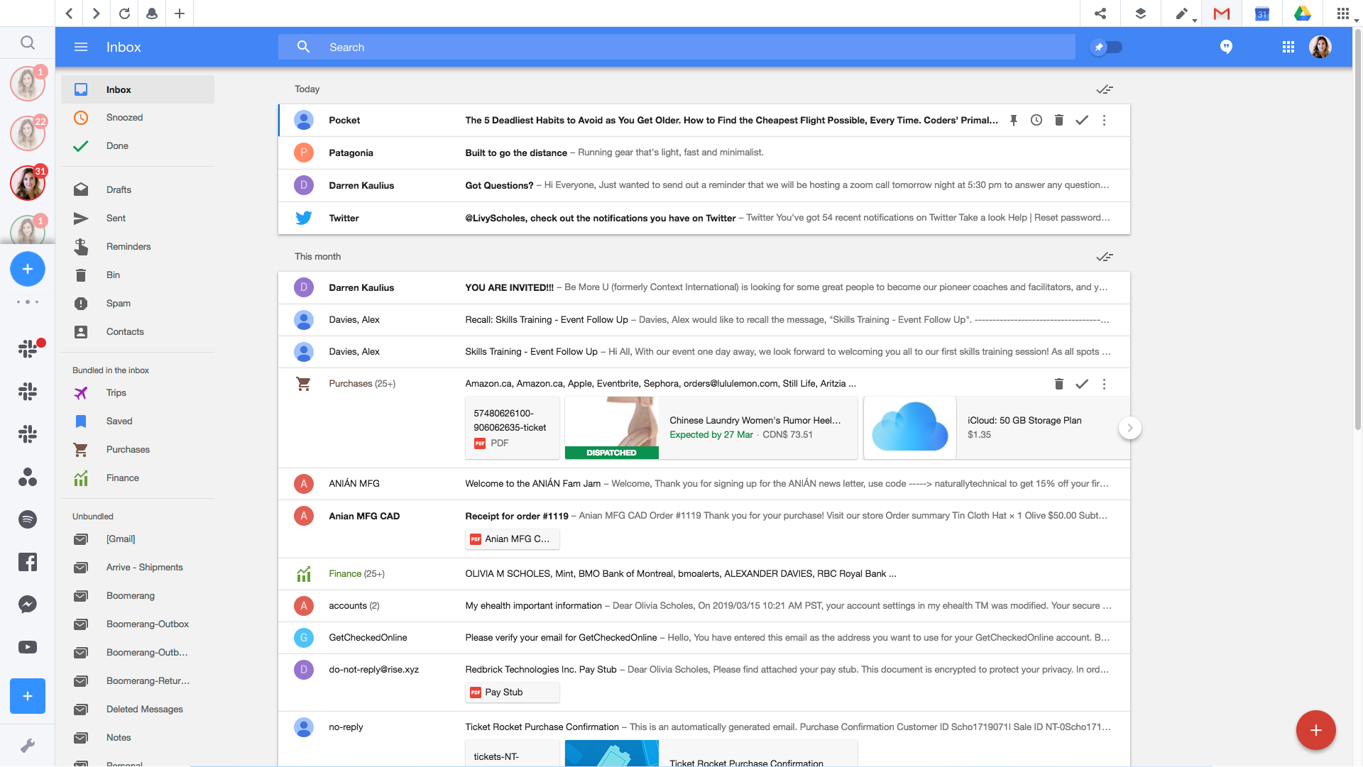Open the Google Drive icon
The image size is (1363, 767).
coord(1303,13)
